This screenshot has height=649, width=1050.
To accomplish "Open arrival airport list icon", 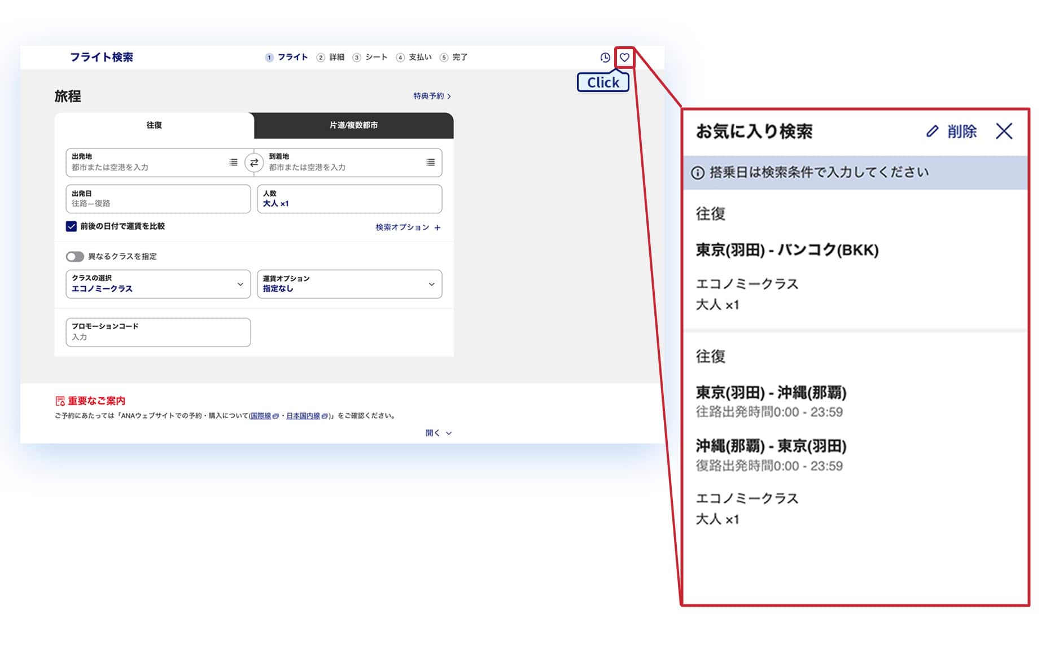I will coord(431,163).
